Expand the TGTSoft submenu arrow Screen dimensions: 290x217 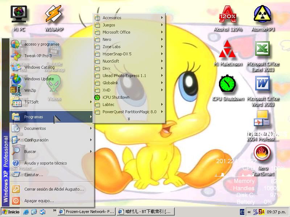tap(91, 102)
